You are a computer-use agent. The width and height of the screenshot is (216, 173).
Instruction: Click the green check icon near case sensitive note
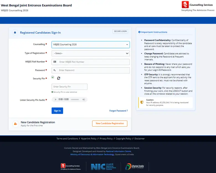click(52, 92)
